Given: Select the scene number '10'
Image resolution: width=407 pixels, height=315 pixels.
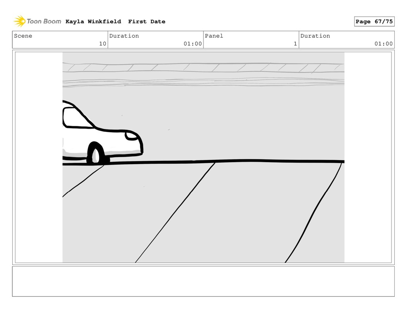Looking at the screenshot, I should point(103,44).
